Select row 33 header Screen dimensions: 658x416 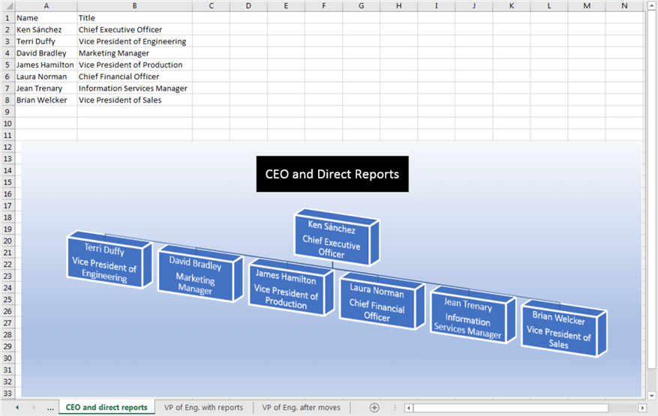click(x=8, y=394)
